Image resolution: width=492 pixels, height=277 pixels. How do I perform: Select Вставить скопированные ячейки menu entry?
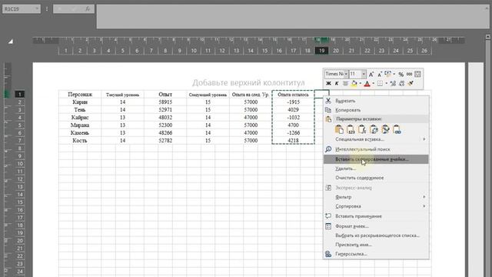(x=376, y=159)
